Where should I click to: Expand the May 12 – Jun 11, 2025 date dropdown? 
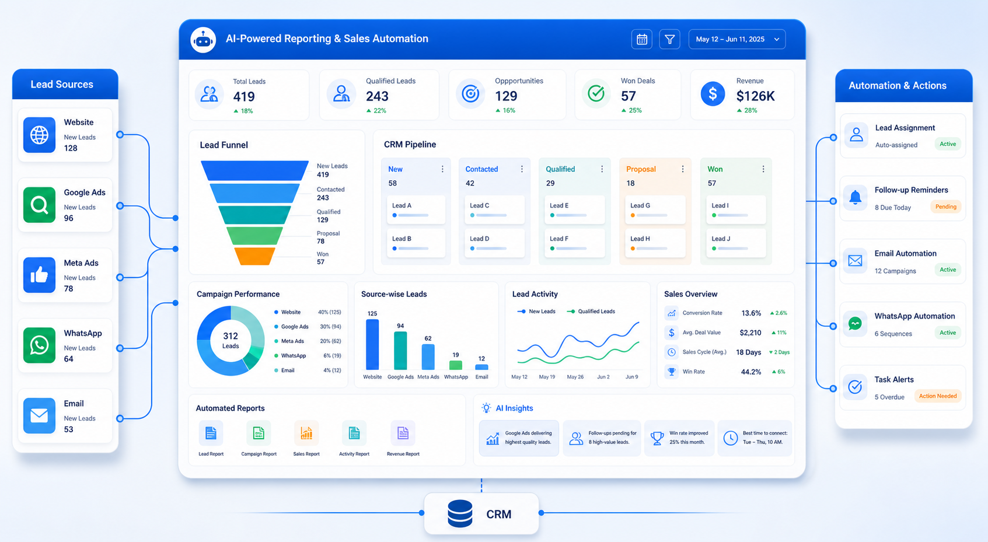(x=737, y=39)
